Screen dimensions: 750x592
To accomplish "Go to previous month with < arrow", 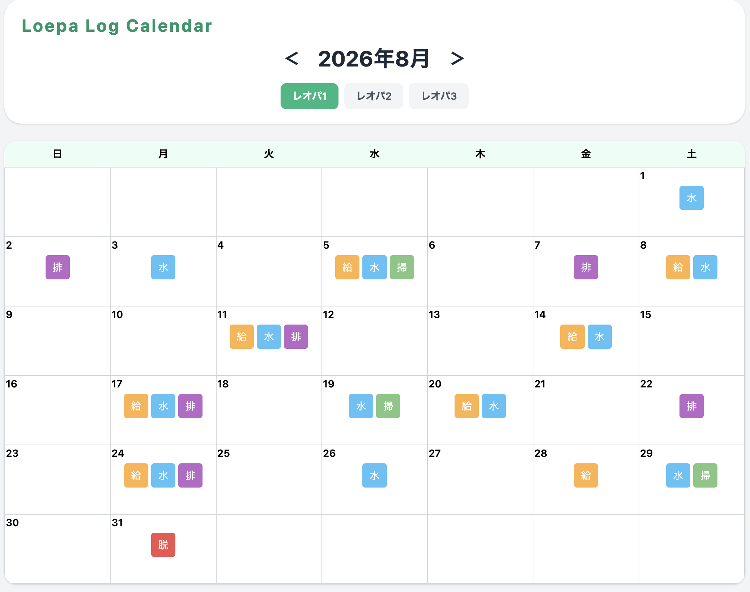I will [291, 59].
